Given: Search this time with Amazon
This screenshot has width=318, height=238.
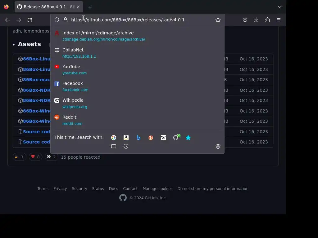Looking at the screenshot, I should pyautogui.click(x=126, y=138).
